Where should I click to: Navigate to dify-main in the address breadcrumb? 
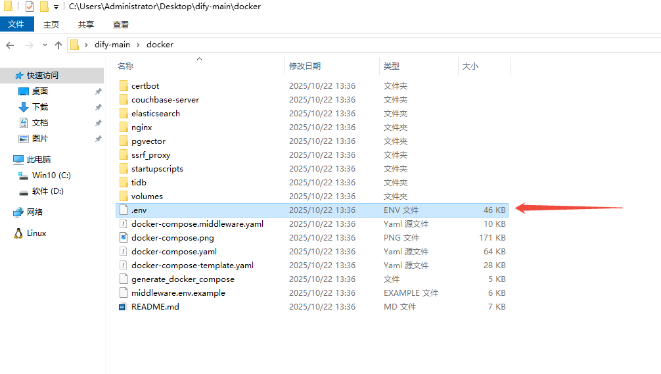[x=112, y=45]
